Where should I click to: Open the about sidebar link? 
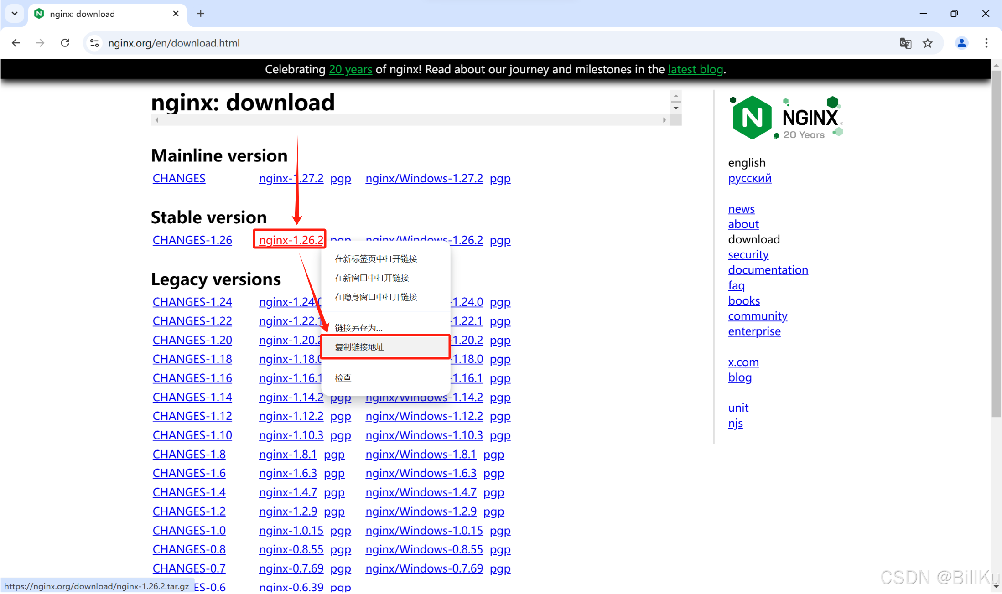coord(743,224)
